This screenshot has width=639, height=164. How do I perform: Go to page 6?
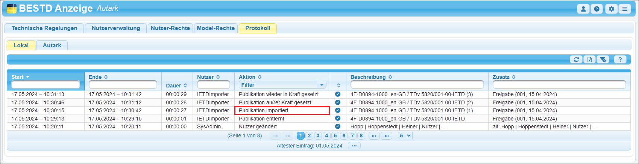coord(344,136)
